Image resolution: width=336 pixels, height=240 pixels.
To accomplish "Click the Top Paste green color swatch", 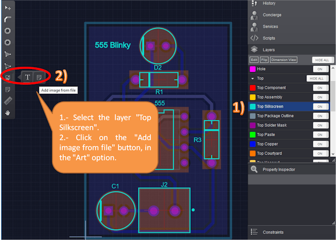I will (x=252, y=135).
